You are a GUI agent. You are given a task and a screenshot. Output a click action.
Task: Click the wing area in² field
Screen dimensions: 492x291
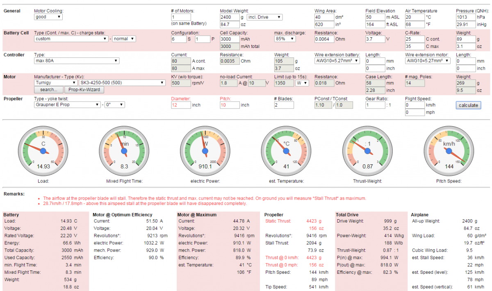click(x=324, y=25)
